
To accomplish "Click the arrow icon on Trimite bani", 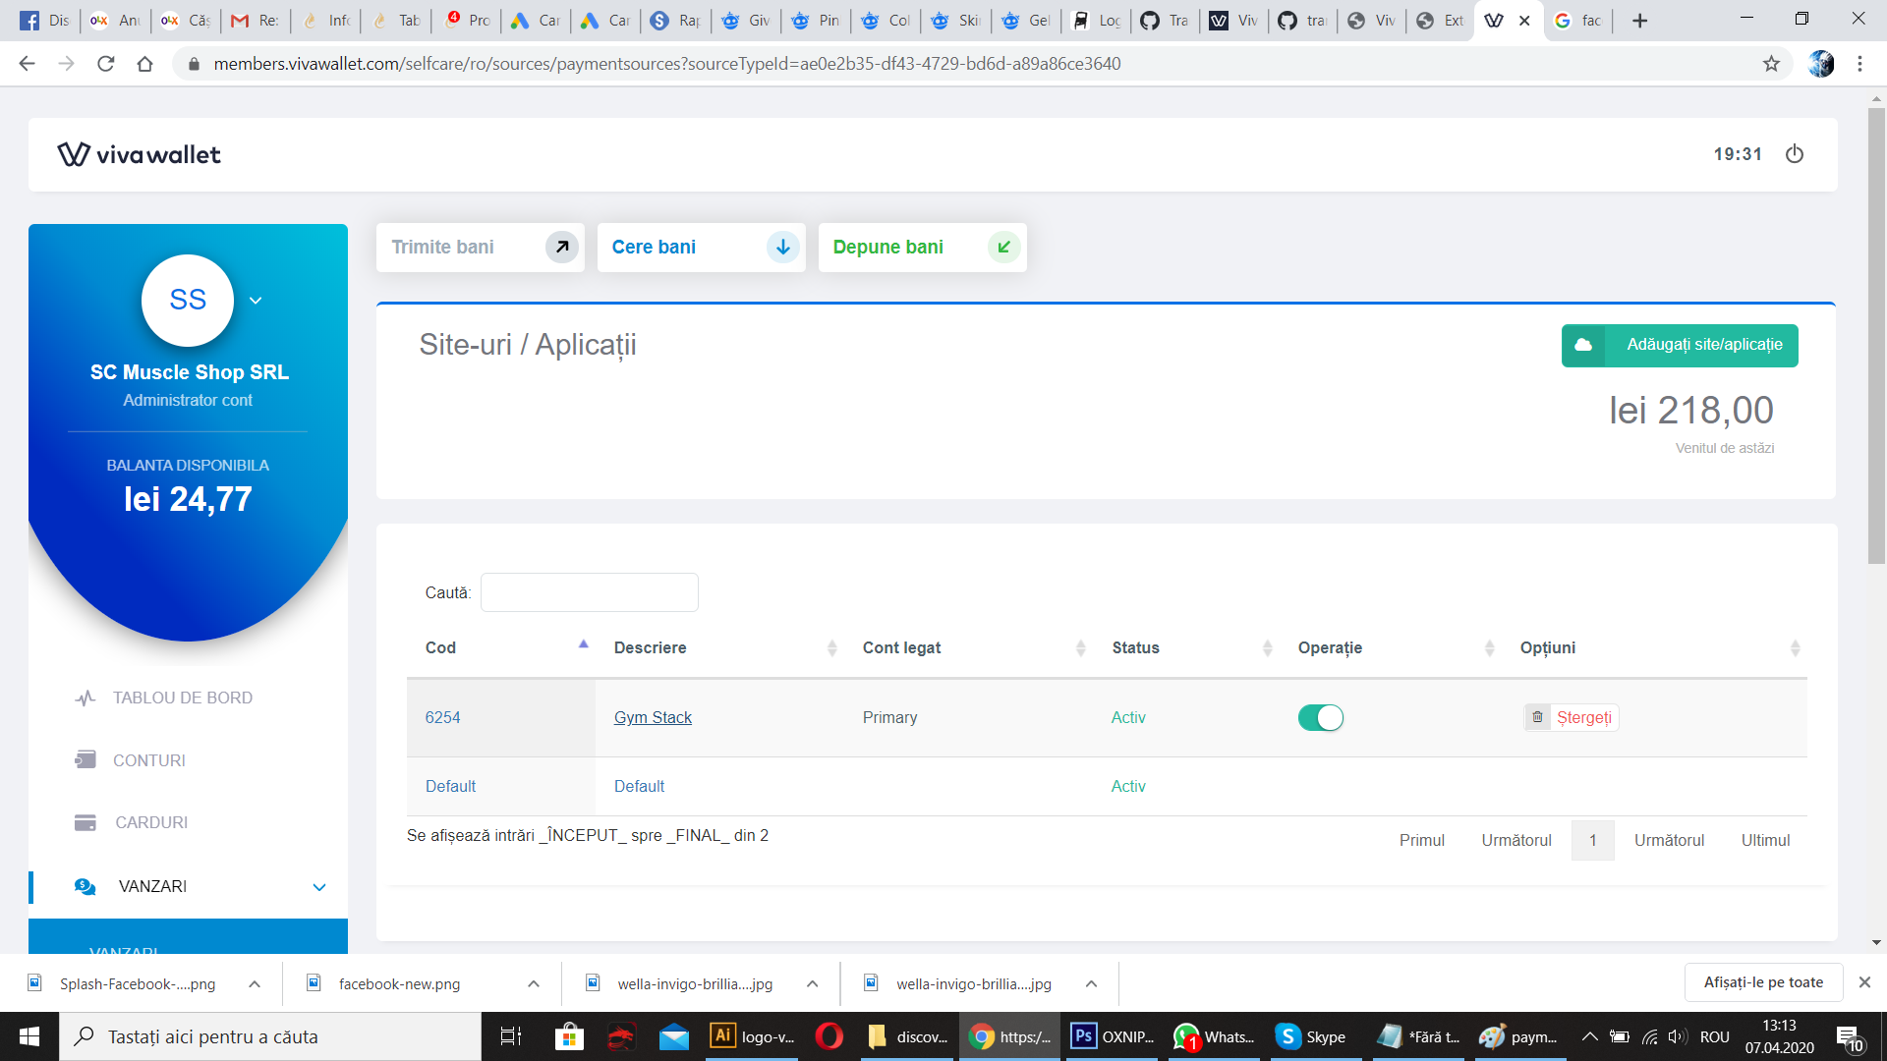I will coord(562,248).
